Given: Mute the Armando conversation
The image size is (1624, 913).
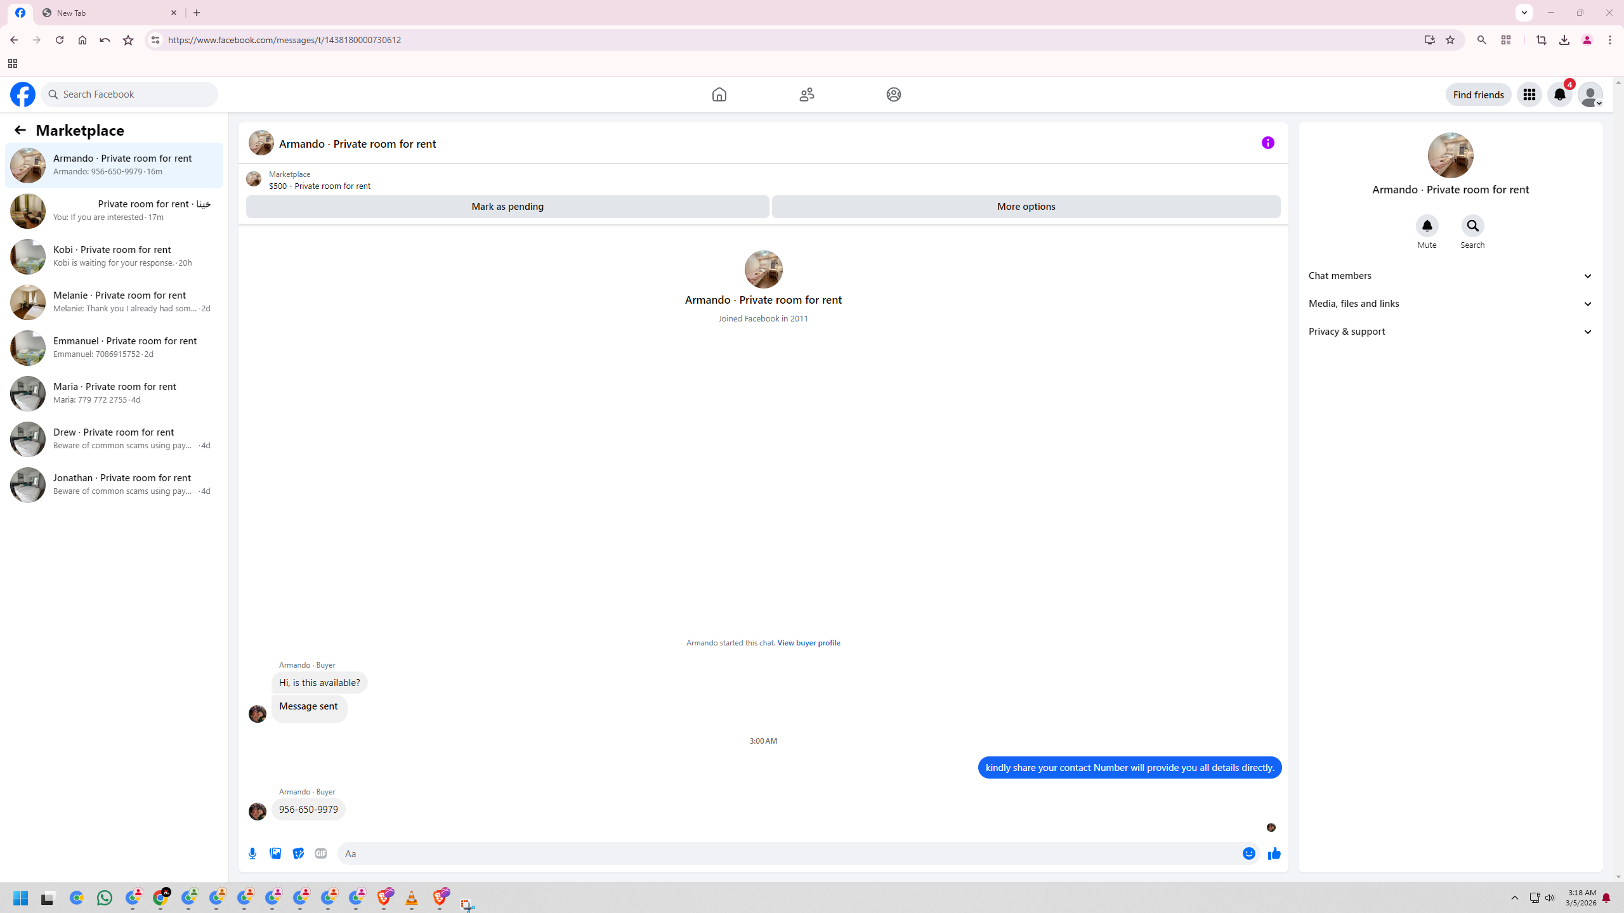Looking at the screenshot, I should click(x=1427, y=226).
